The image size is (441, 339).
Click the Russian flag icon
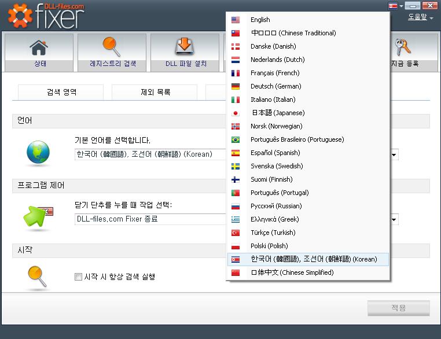pyautogui.click(x=236, y=206)
